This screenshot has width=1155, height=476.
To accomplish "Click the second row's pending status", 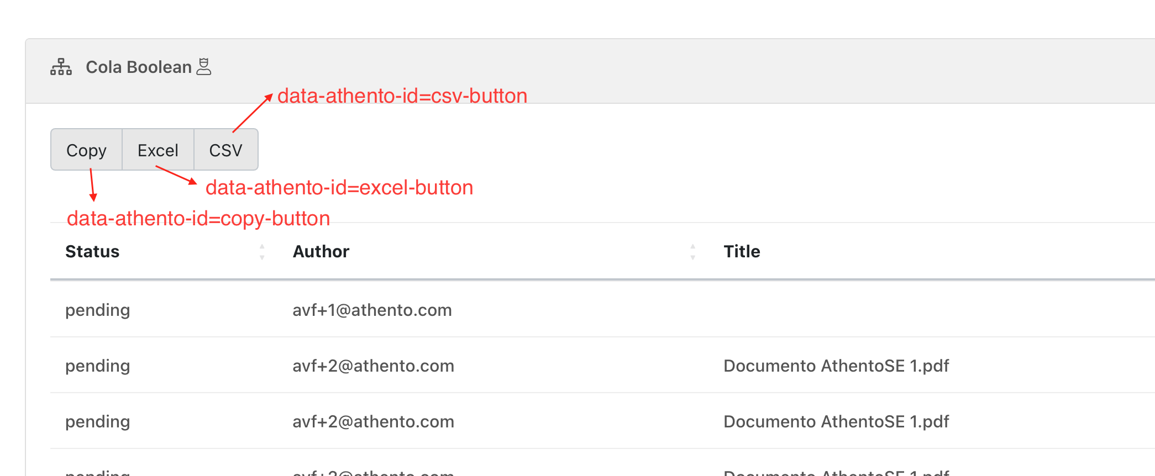I will [x=98, y=366].
